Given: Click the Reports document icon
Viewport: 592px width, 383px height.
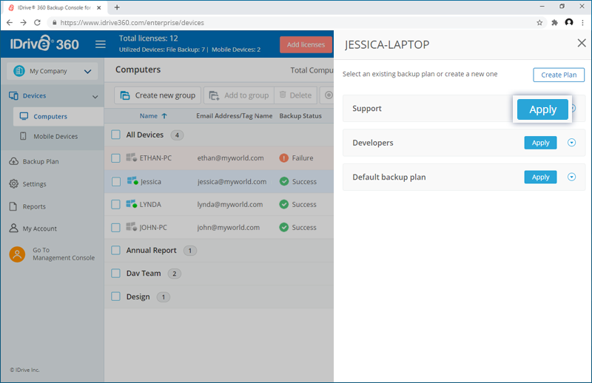Looking at the screenshot, I should pyautogui.click(x=13, y=206).
